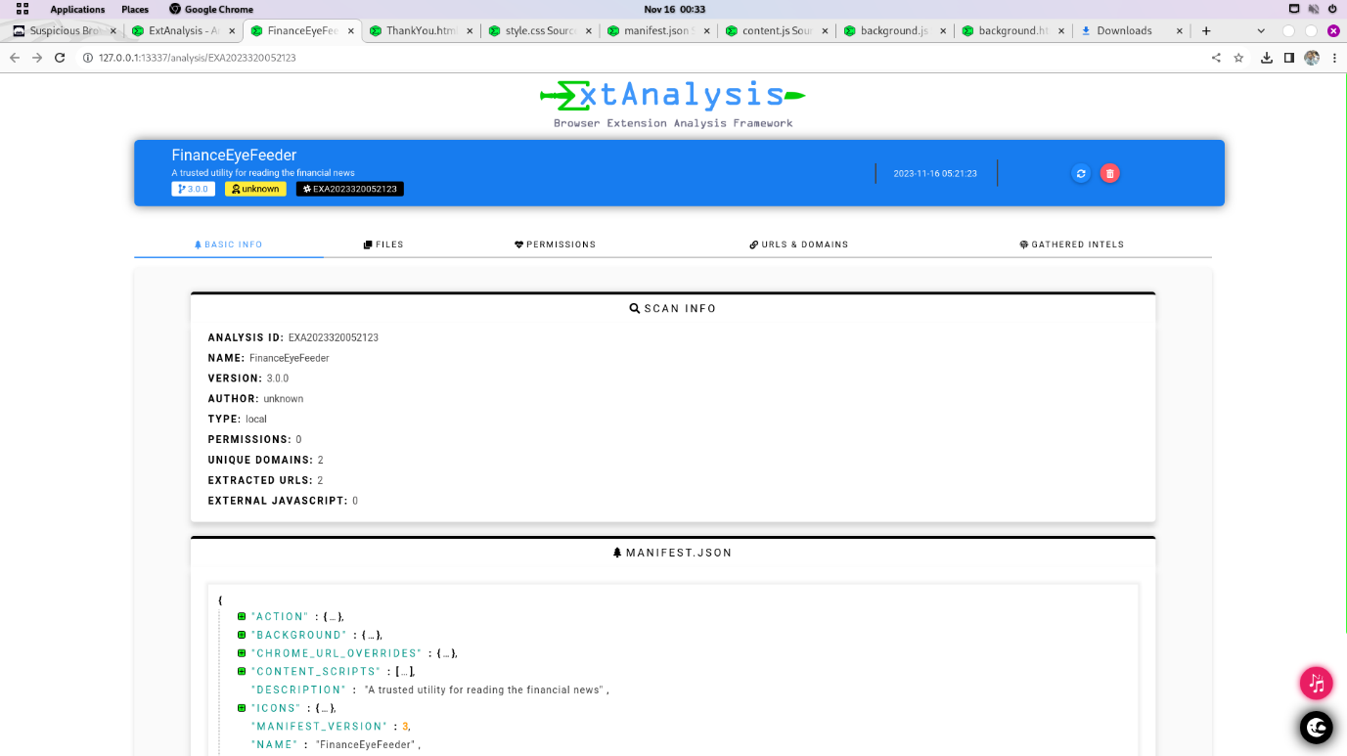This screenshot has height=756, width=1347.
Task: Click the ExtAnalysis logo header
Action: 673,103
